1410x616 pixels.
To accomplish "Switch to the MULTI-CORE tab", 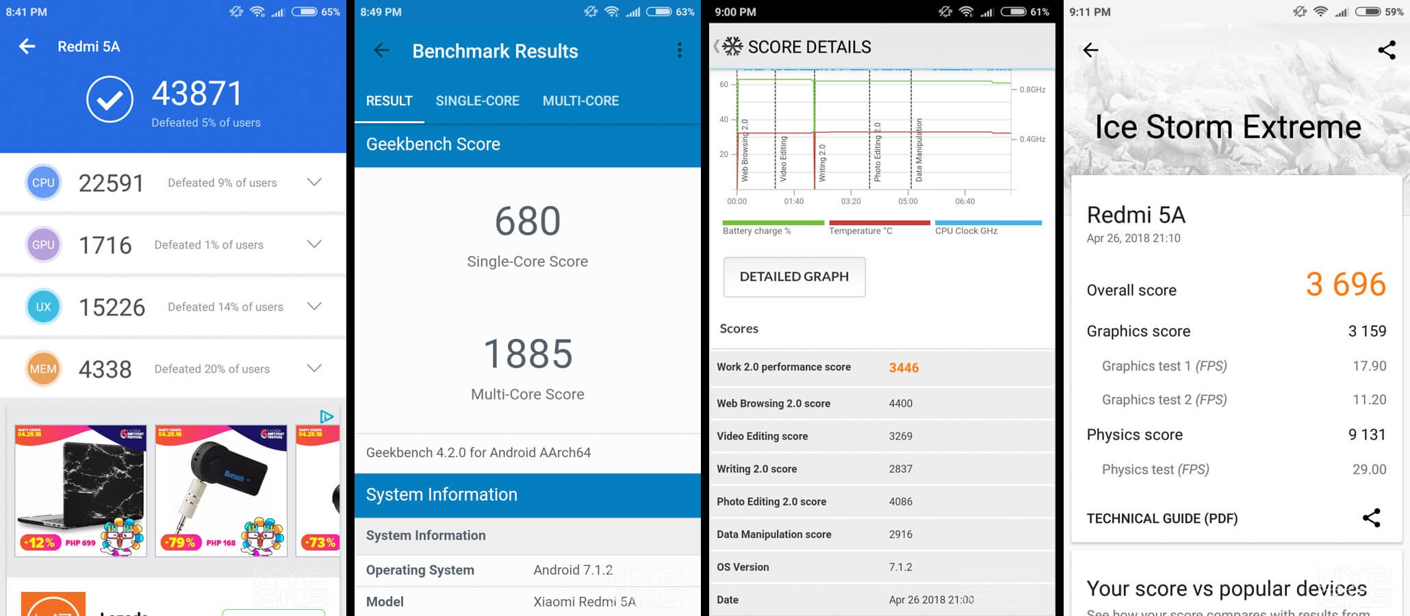I will (580, 101).
